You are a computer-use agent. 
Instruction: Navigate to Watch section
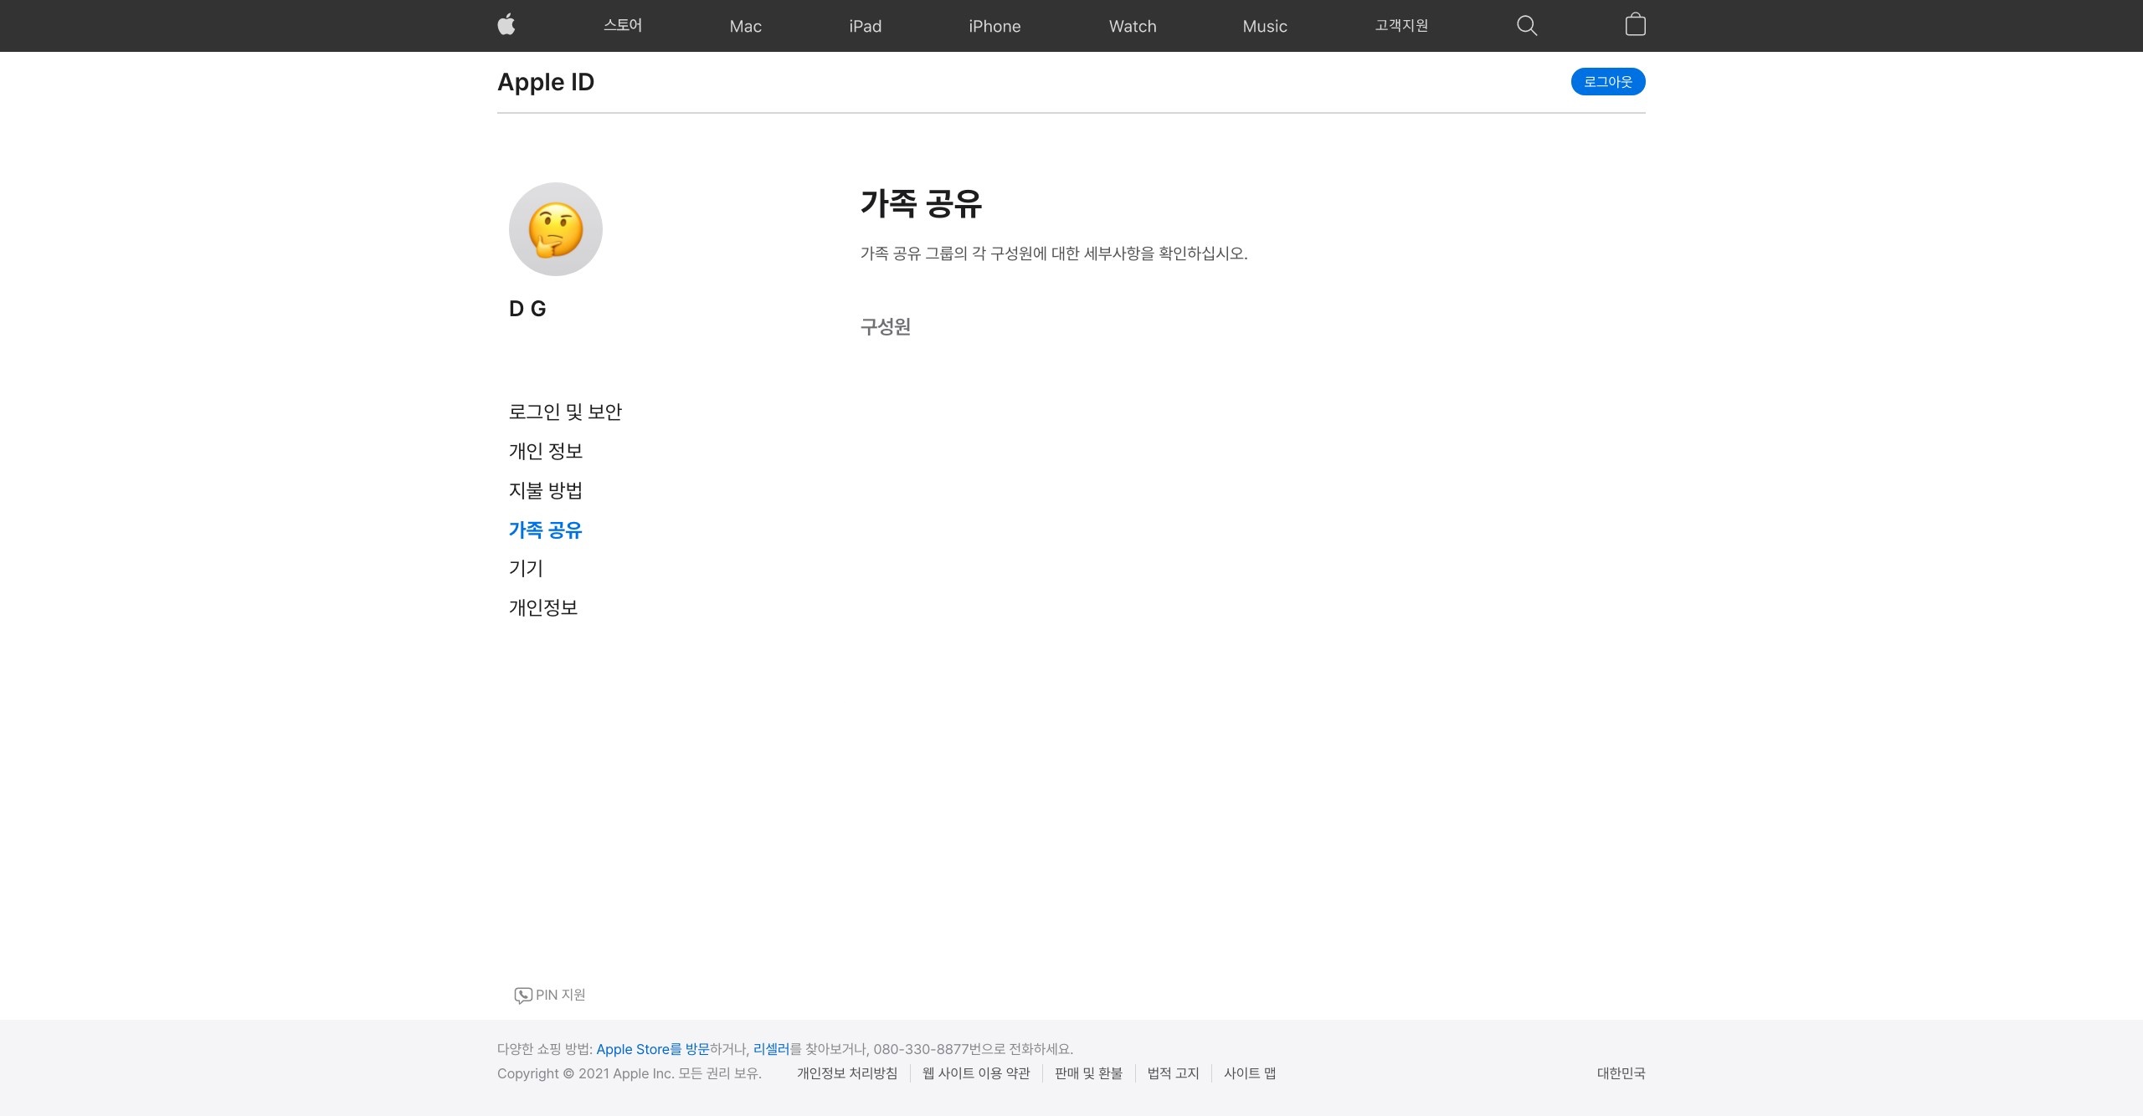pos(1133,26)
